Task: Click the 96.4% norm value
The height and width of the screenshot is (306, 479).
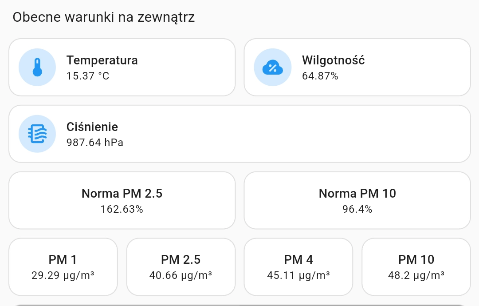Action: [x=357, y=209]
